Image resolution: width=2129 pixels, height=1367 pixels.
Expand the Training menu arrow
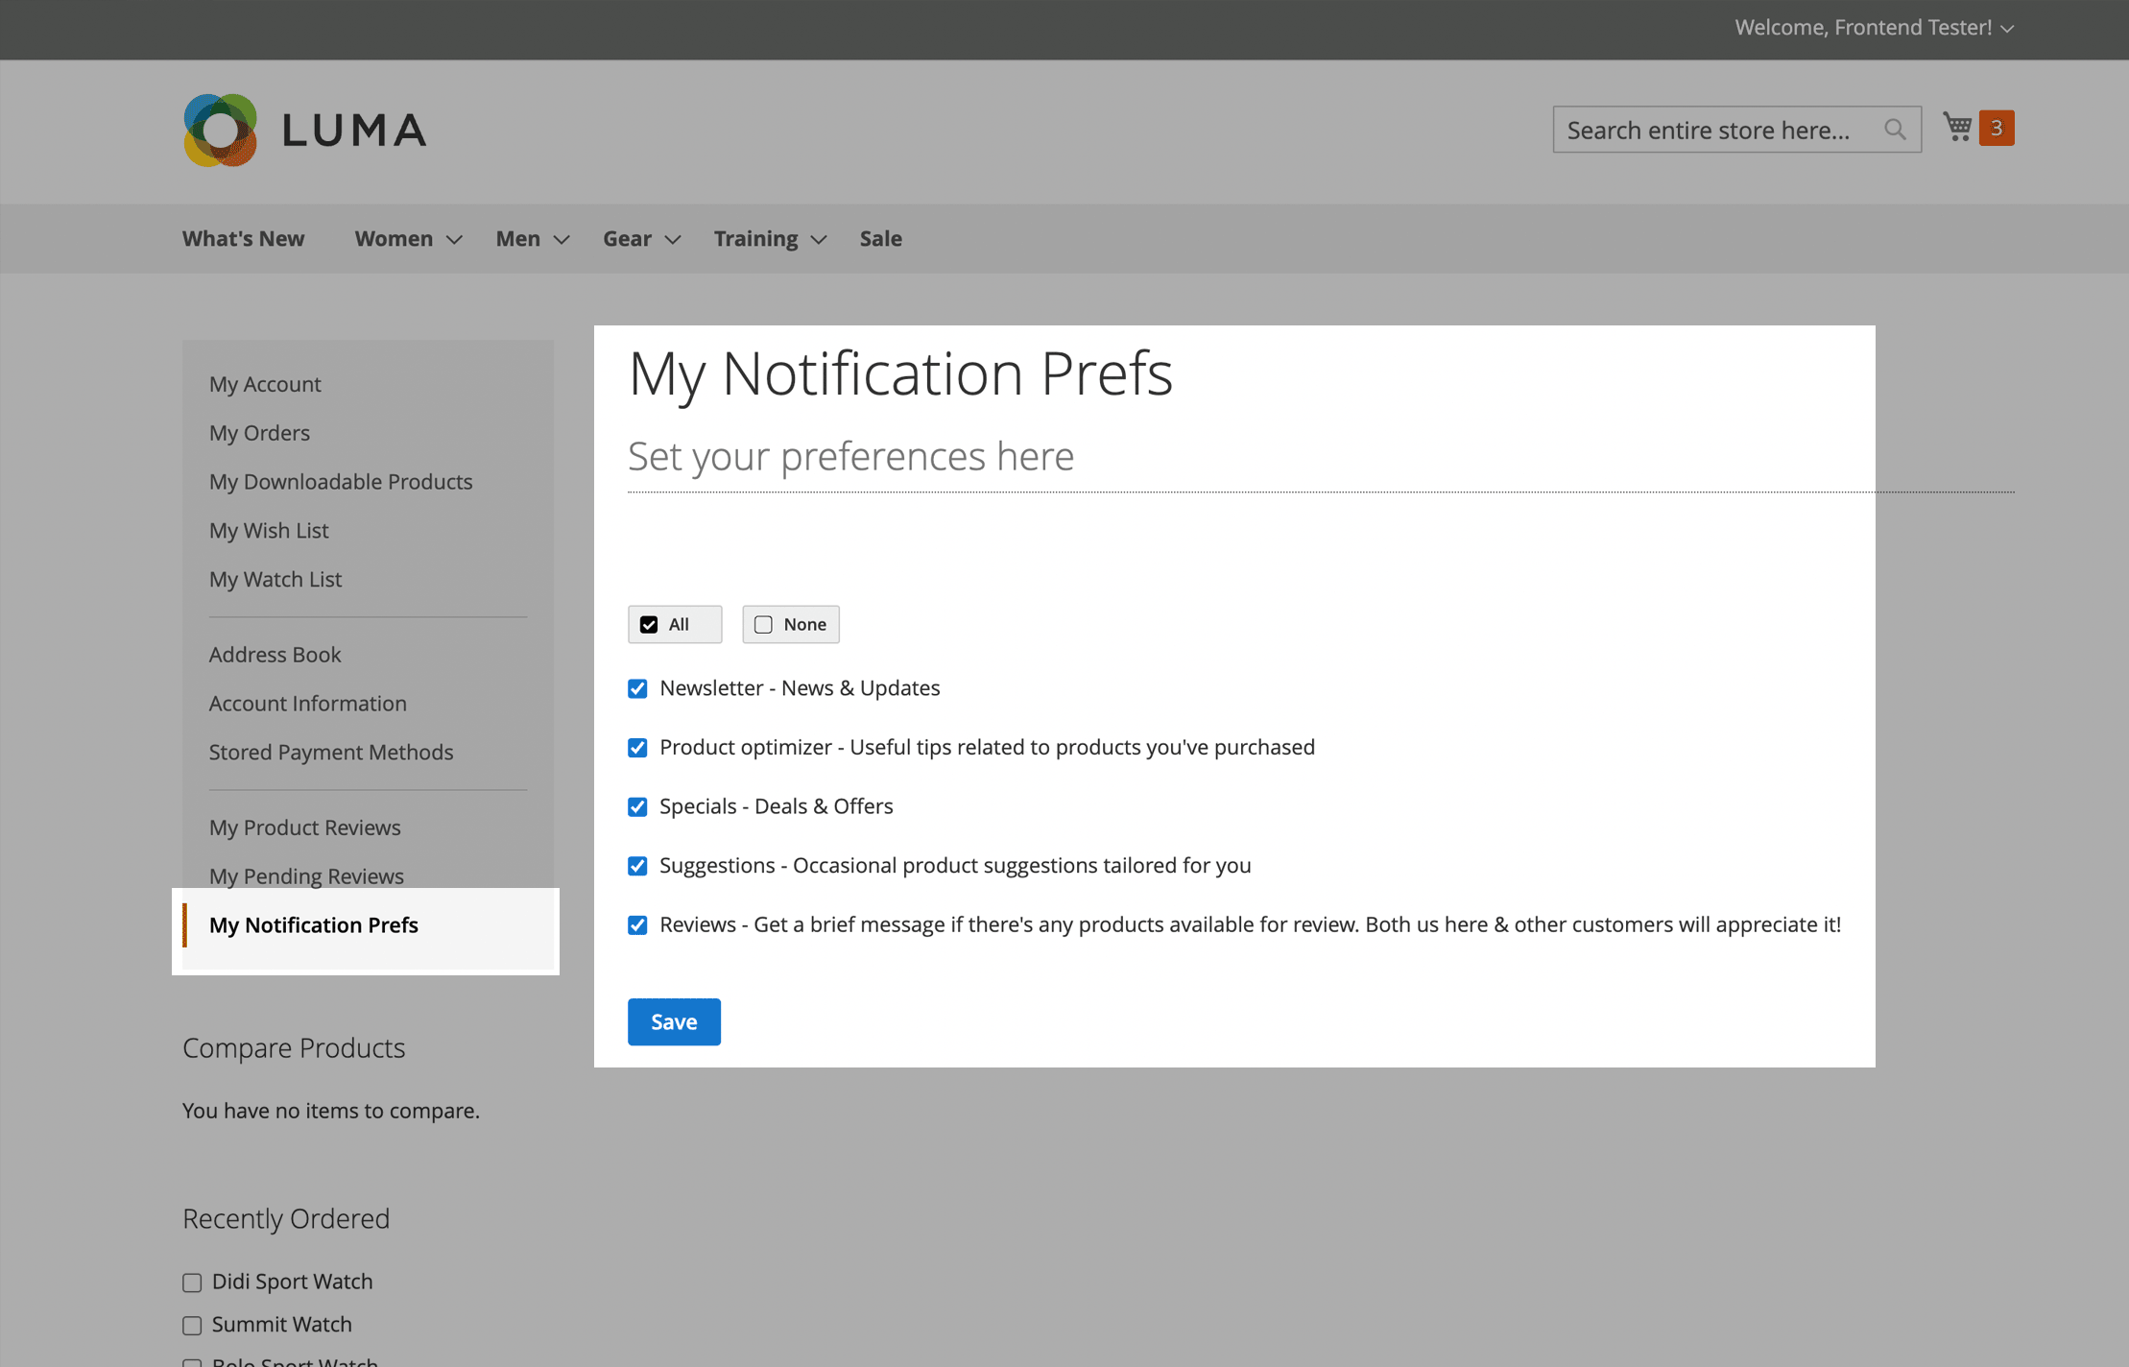819,240
